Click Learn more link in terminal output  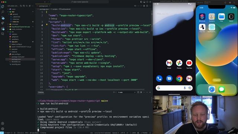click(52, 119)
